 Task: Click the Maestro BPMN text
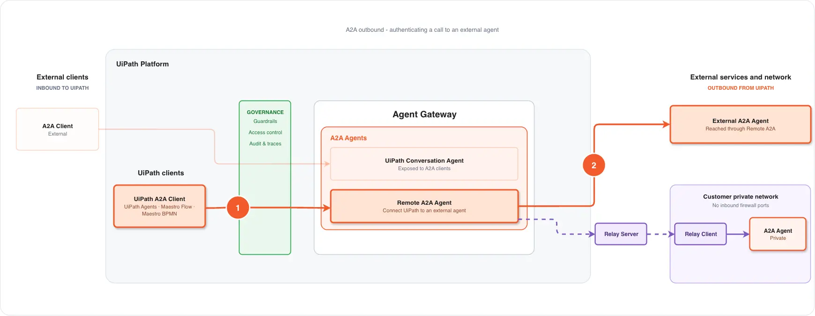pos(159,214)
